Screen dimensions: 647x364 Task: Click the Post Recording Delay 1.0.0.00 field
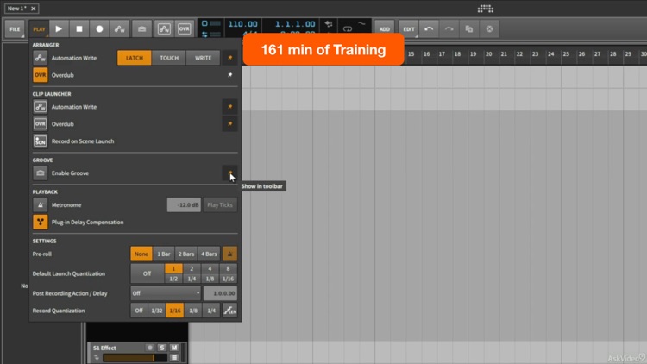(x=220, y=293)
